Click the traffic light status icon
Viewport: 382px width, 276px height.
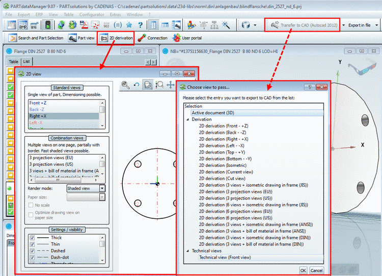tap(48, 25)
